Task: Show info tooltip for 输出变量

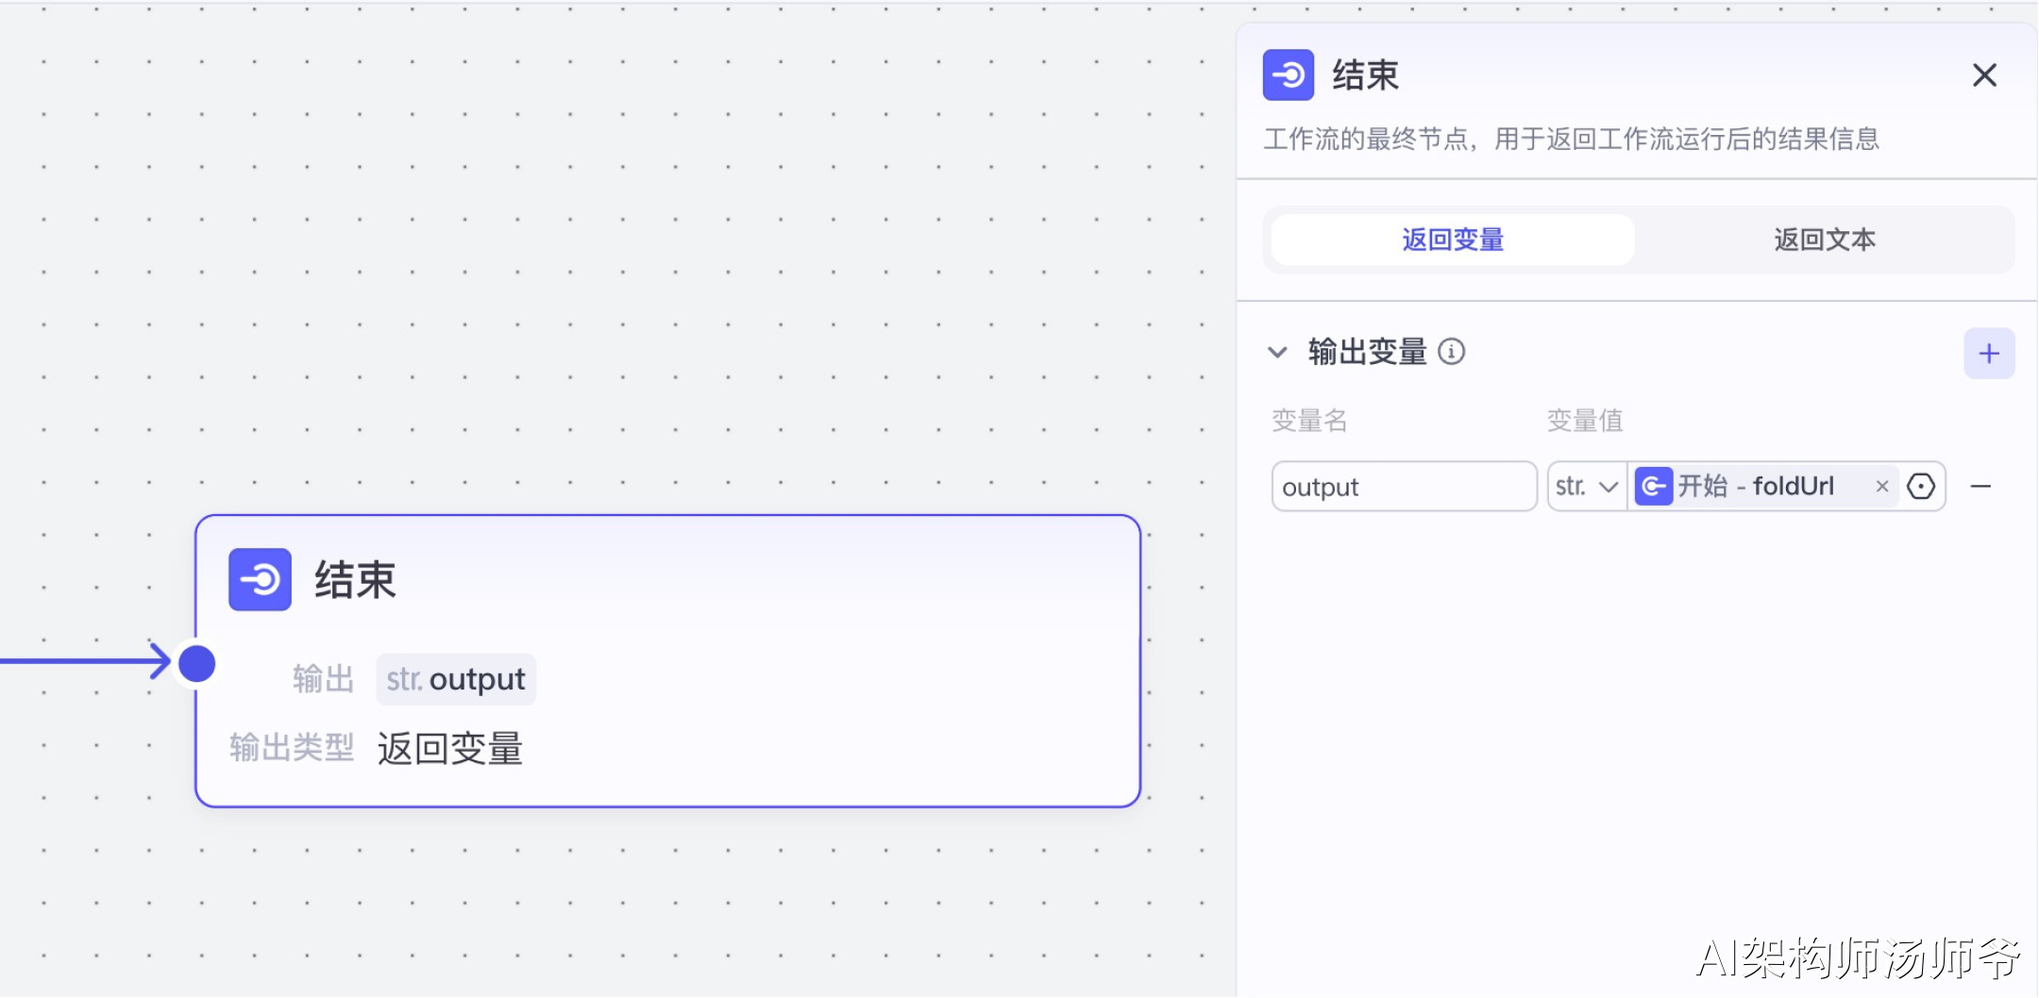Action: 1451,352
